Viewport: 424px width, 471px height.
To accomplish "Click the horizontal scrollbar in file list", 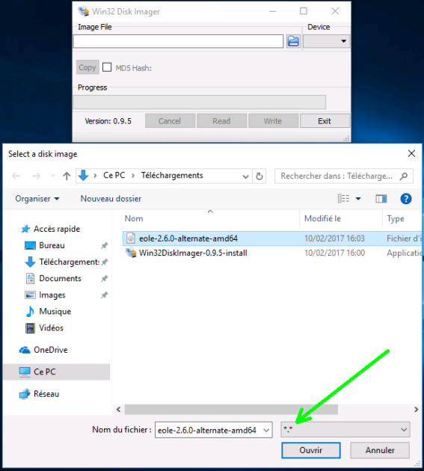I will coord(231,410).
